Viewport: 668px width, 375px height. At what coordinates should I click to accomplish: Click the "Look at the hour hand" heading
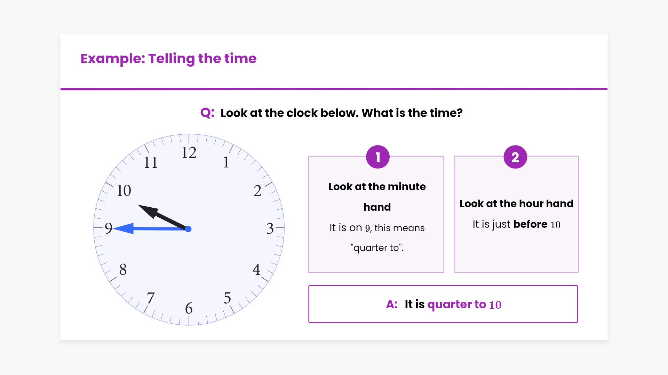tap(516, 203)
